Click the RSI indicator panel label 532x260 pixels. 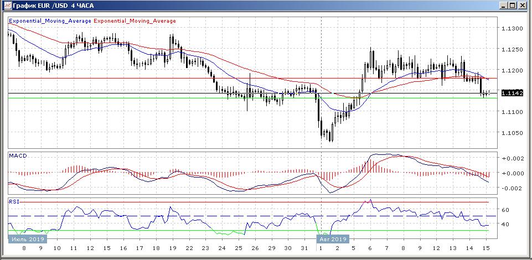point(14,201)
